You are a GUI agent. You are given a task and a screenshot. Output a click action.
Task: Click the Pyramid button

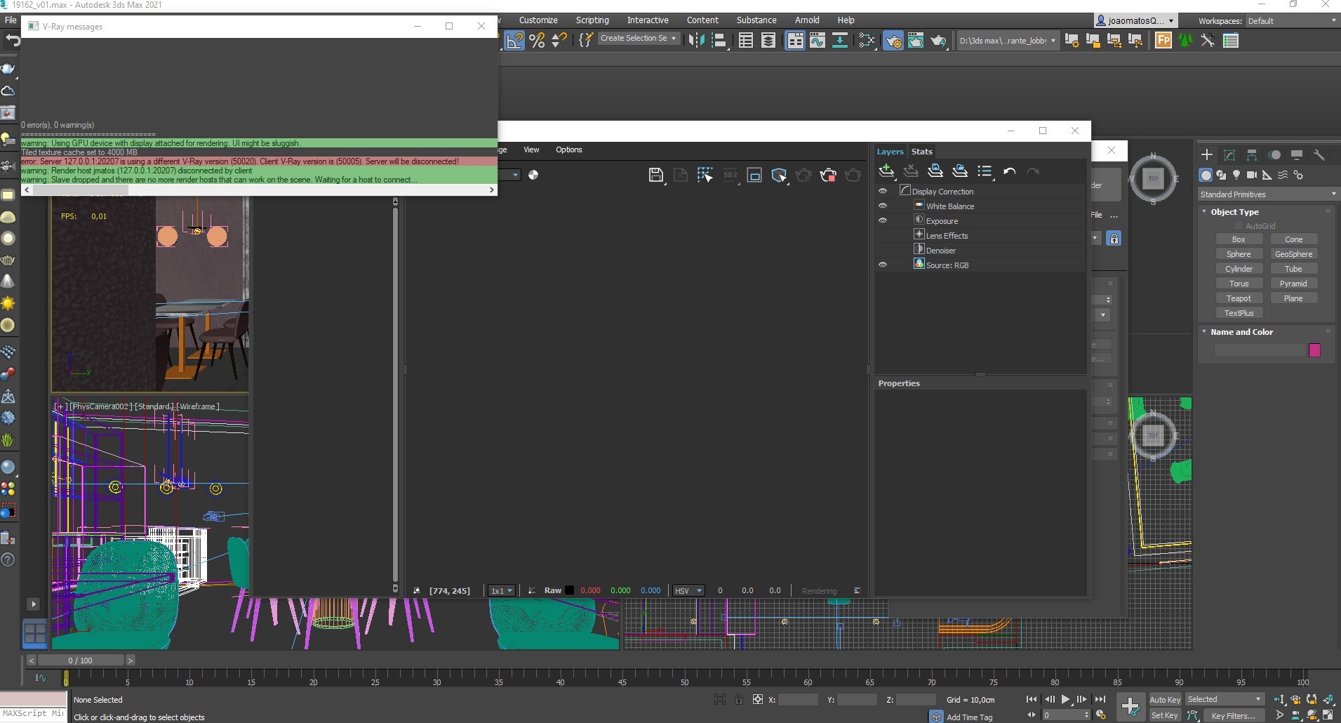tap(1293, 284)
